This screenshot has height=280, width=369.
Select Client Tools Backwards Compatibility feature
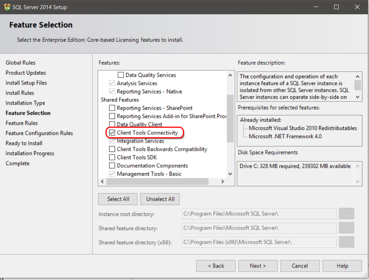(x=112, y=149)
